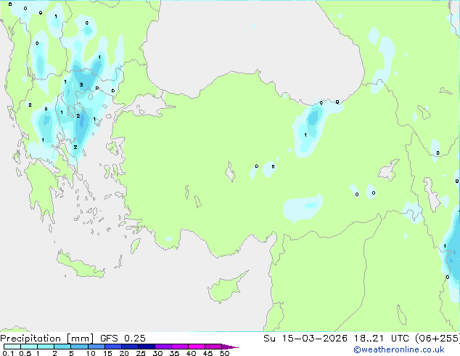
Task: Click the legend tick label '20'
Action: pyautogui.click(x=124, y=353)
